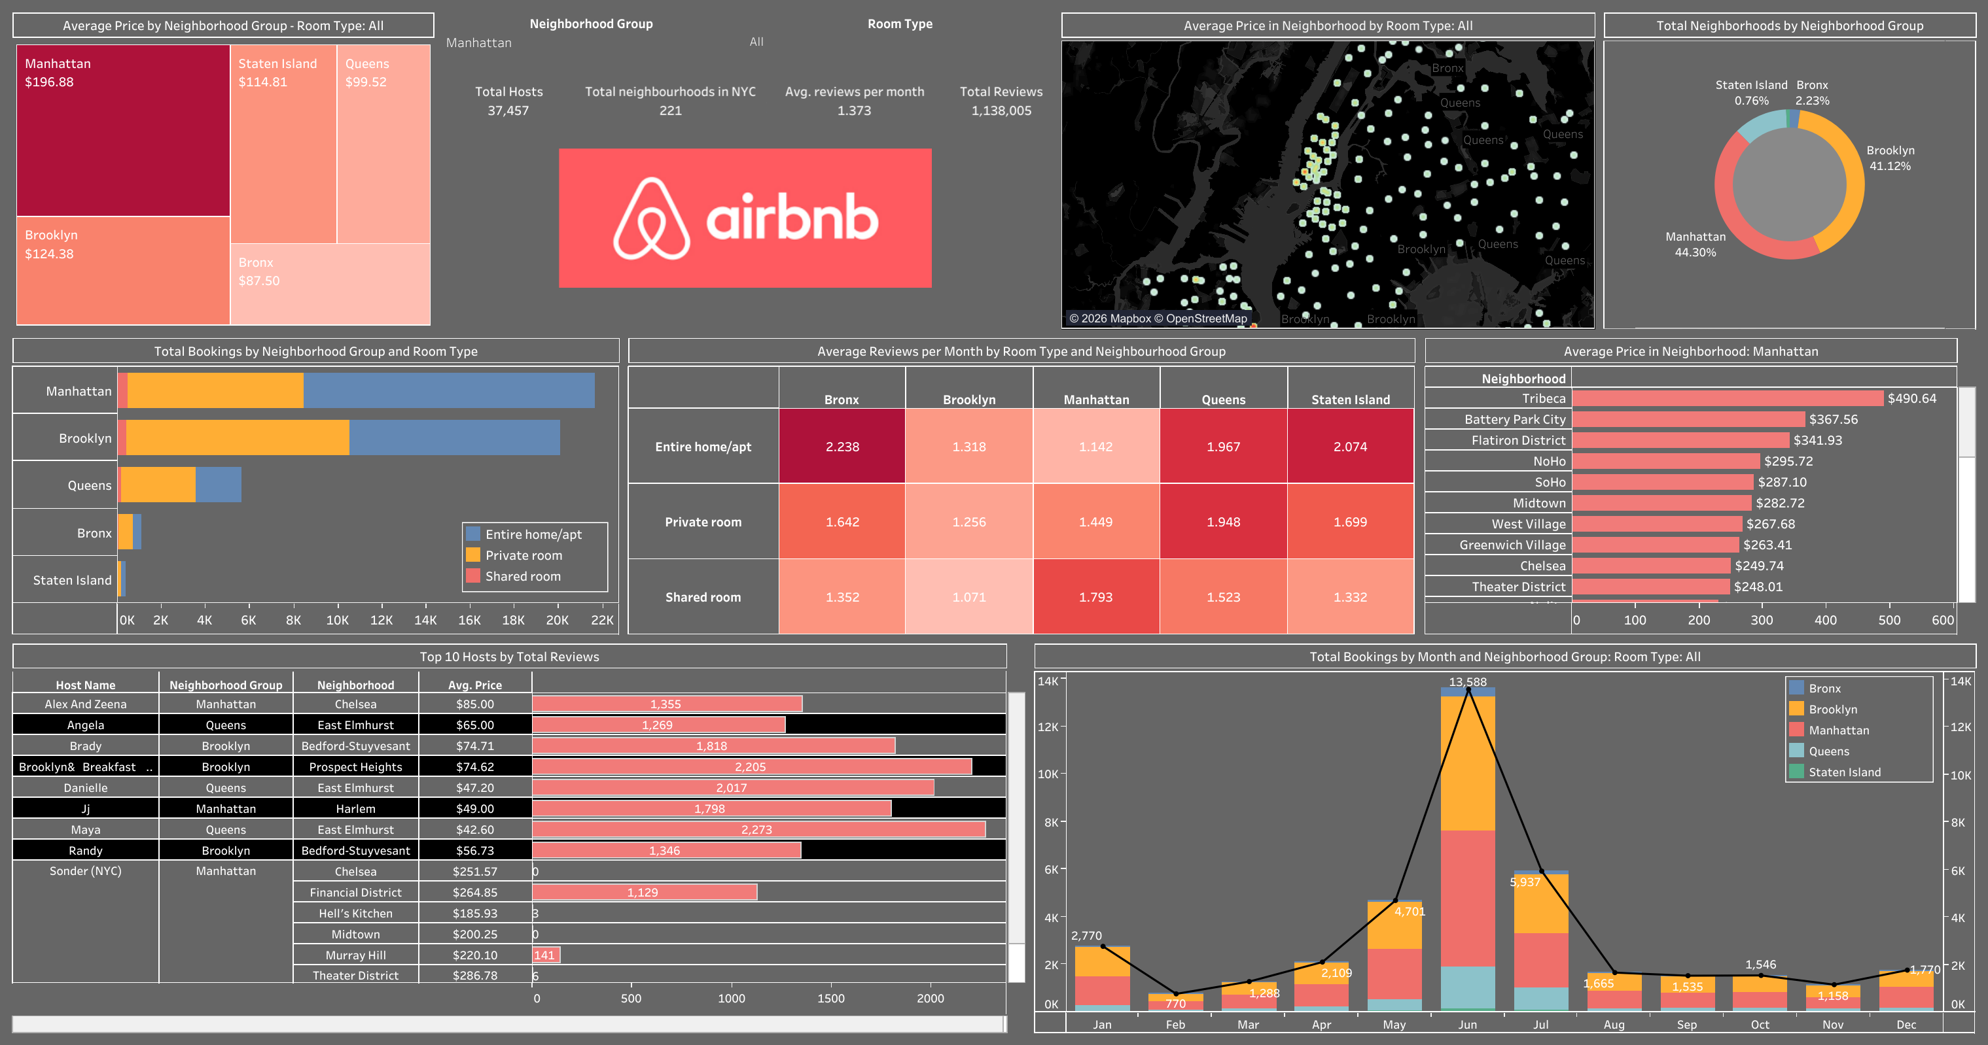Toggle selection of host row Angela

[x=86, y=724]
